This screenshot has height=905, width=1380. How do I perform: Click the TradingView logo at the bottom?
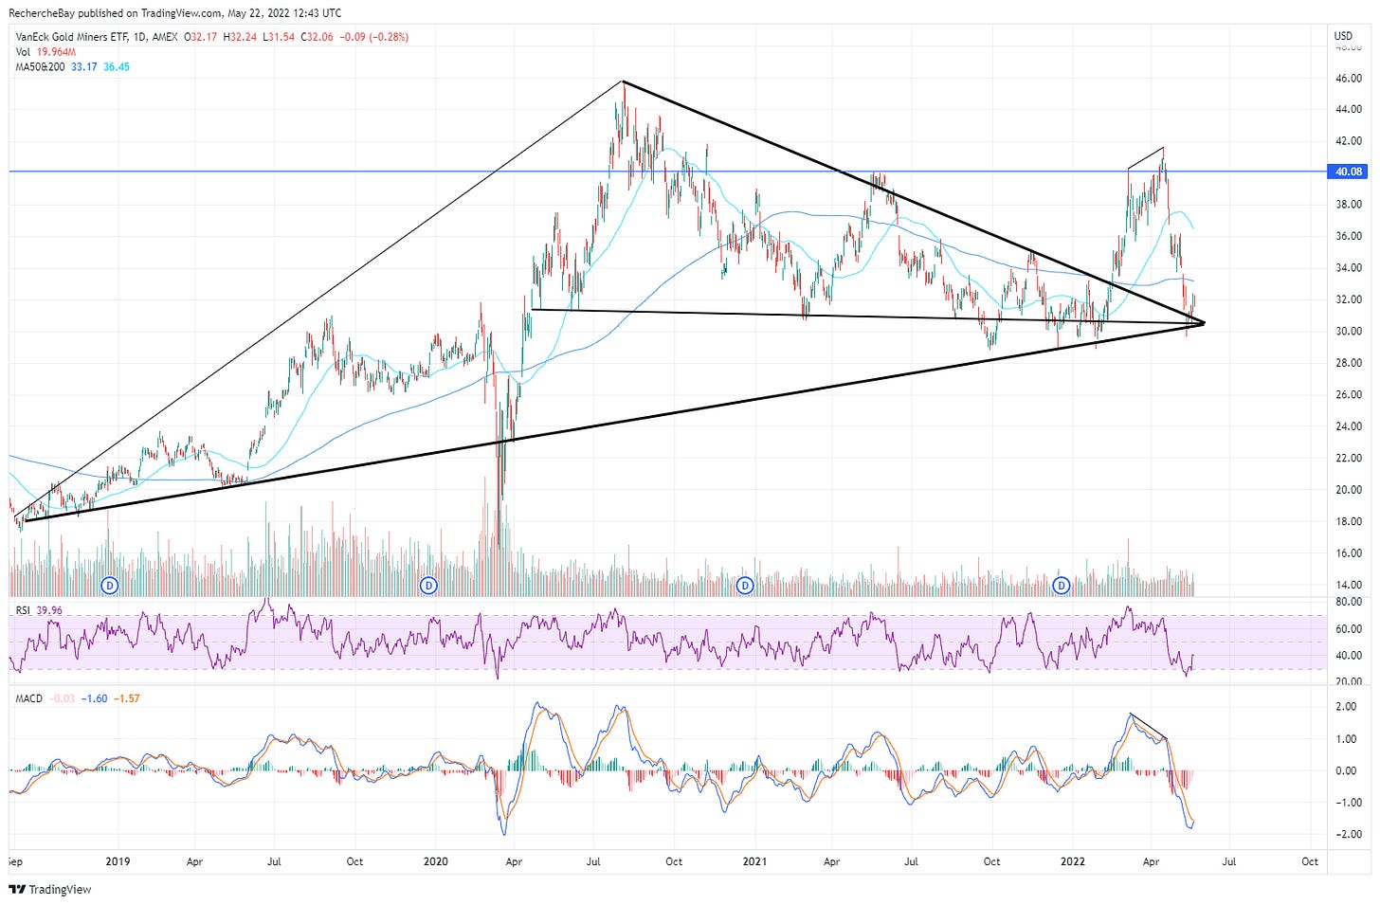point(50,890)
